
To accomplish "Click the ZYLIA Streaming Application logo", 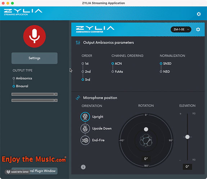I will (x=23, y=12).
